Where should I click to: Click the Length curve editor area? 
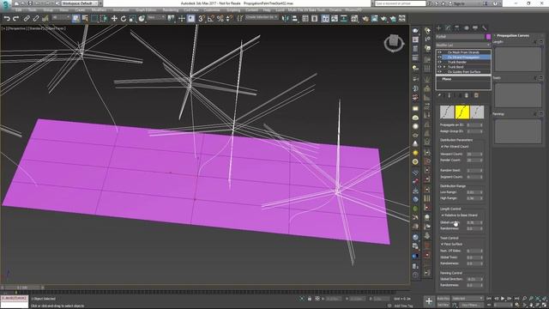tap(518, 59)
